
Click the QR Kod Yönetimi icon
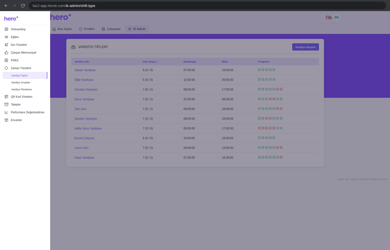6,97
